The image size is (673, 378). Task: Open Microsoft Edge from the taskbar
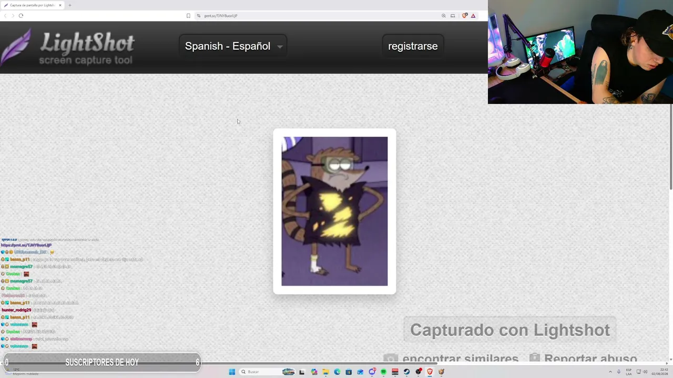[x=337, y=372]
